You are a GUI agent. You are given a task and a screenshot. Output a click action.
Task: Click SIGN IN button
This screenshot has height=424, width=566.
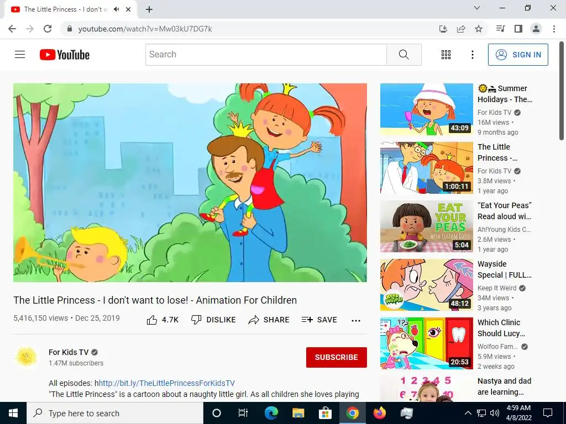tap(518, 55)
